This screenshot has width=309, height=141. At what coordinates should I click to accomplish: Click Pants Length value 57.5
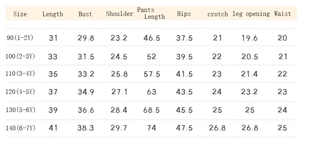[152, 74]
